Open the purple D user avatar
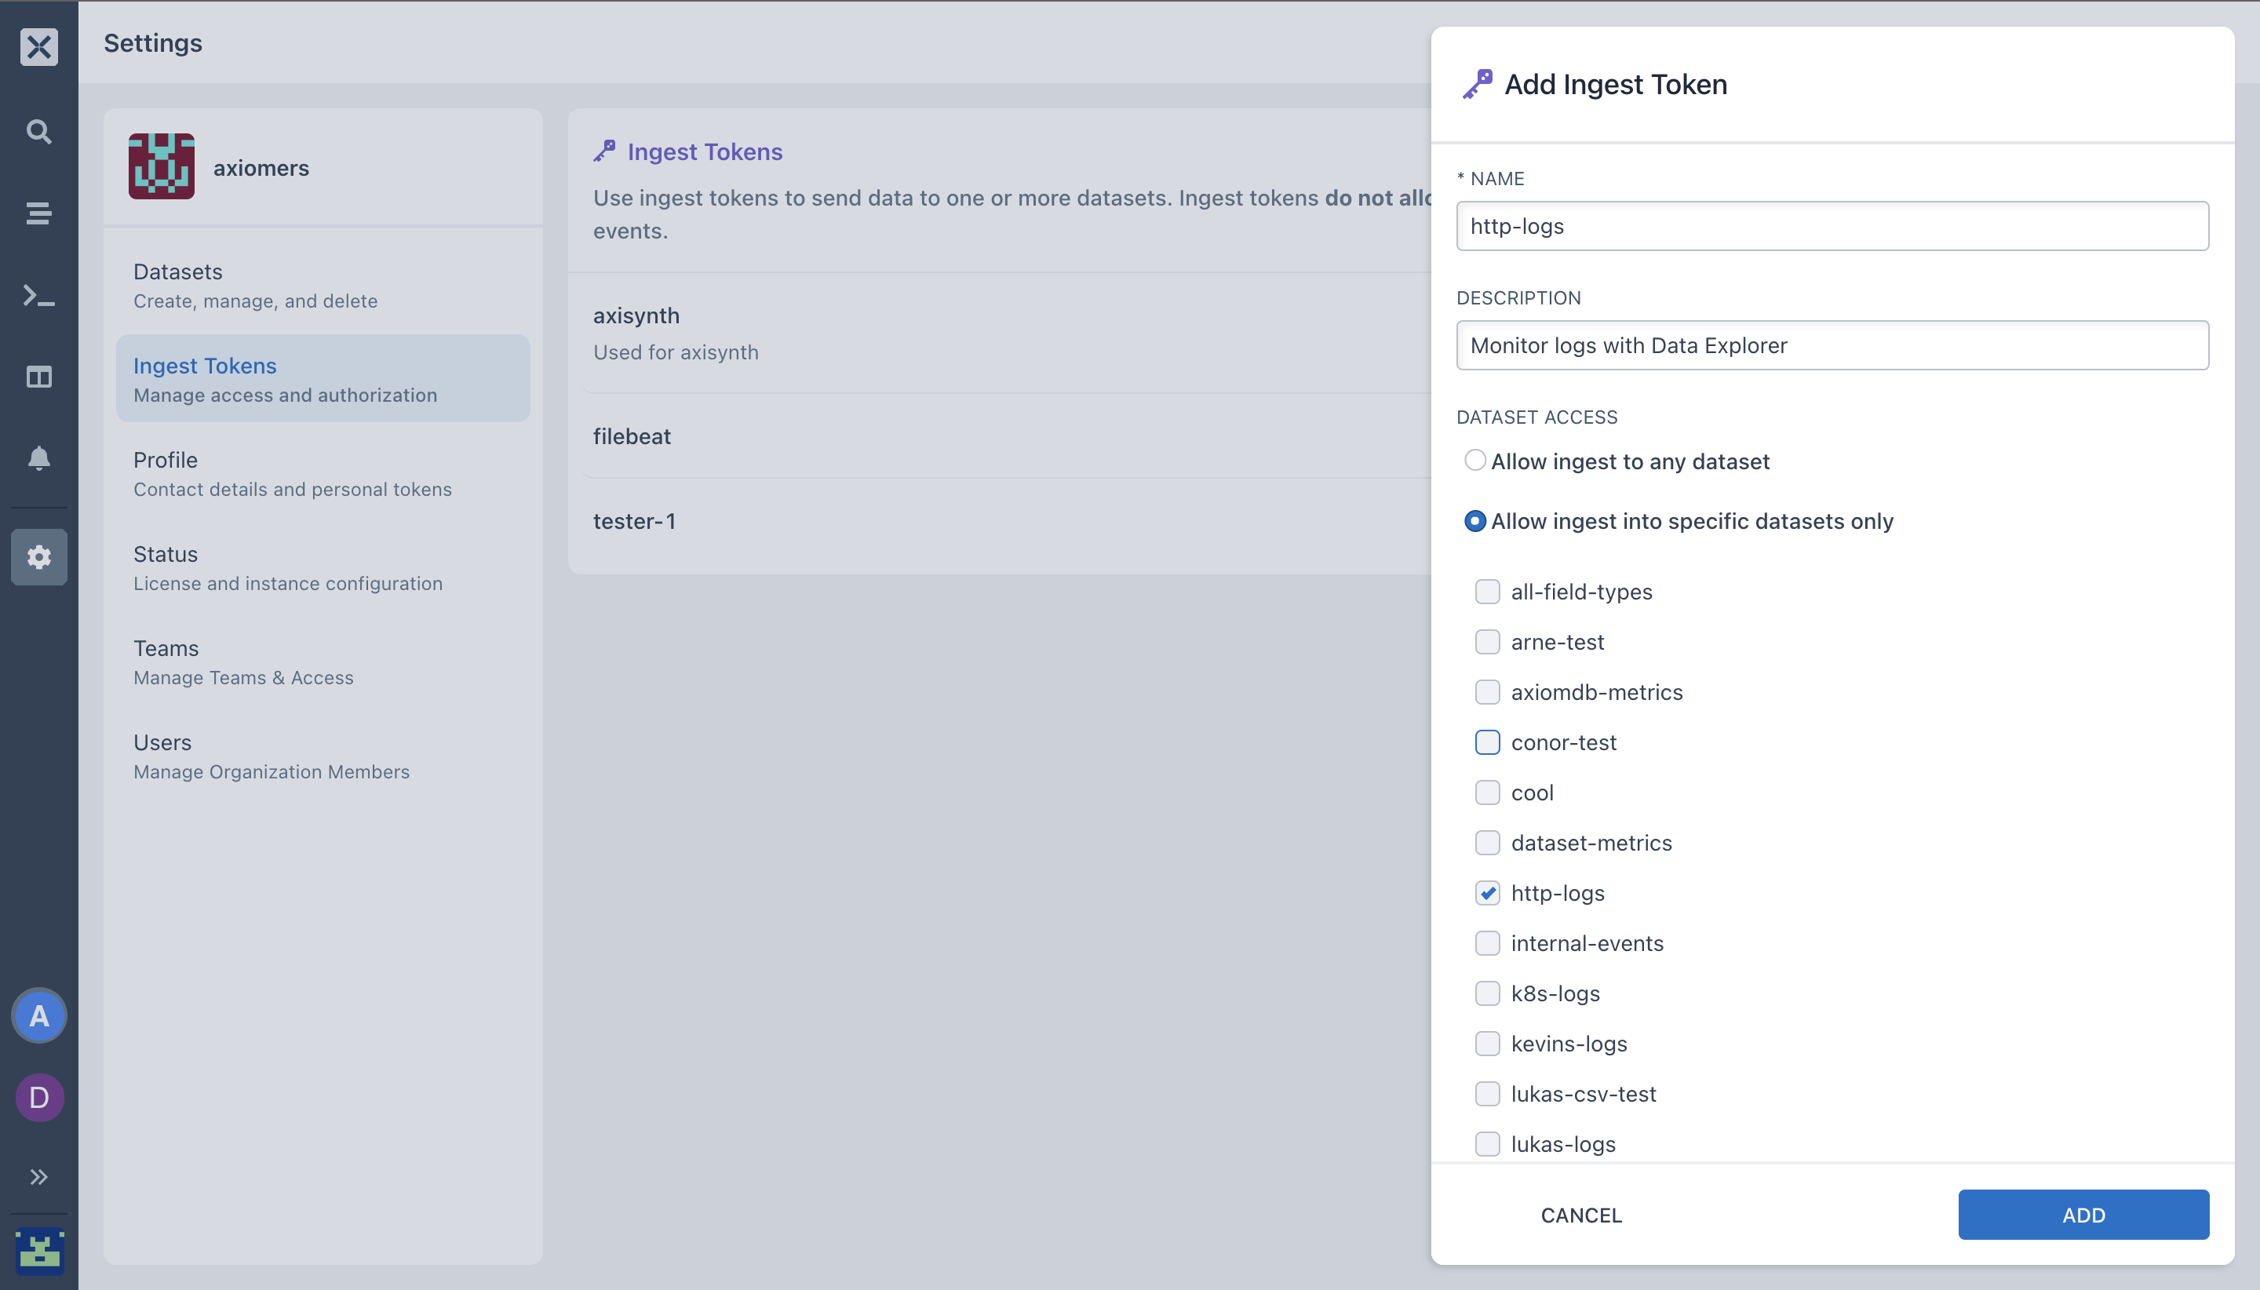Image resolution: width=2260 pixels, height=1290 pixels. pyautogui.click(x=39, y=1097)
